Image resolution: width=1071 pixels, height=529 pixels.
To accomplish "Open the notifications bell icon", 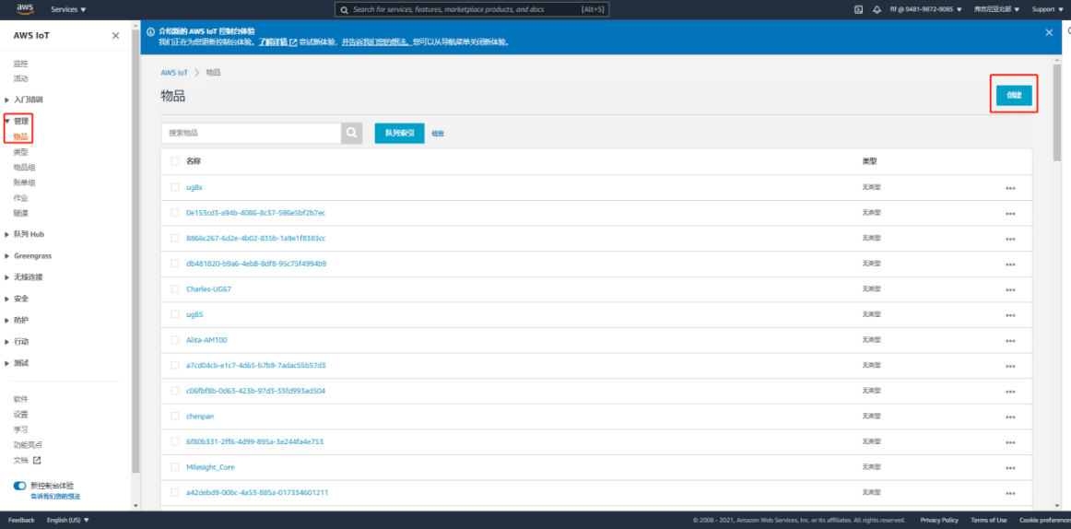I will [x=877, y=9].
